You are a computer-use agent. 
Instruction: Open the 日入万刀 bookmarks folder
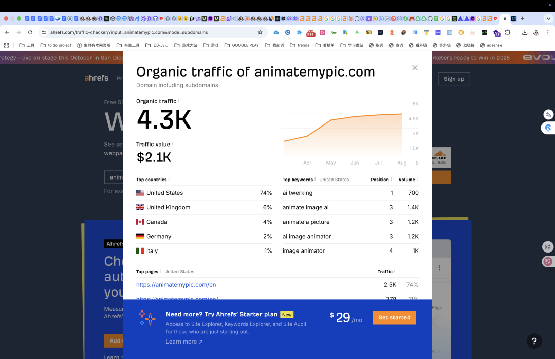pyautogui.click(x=157, y=45)
